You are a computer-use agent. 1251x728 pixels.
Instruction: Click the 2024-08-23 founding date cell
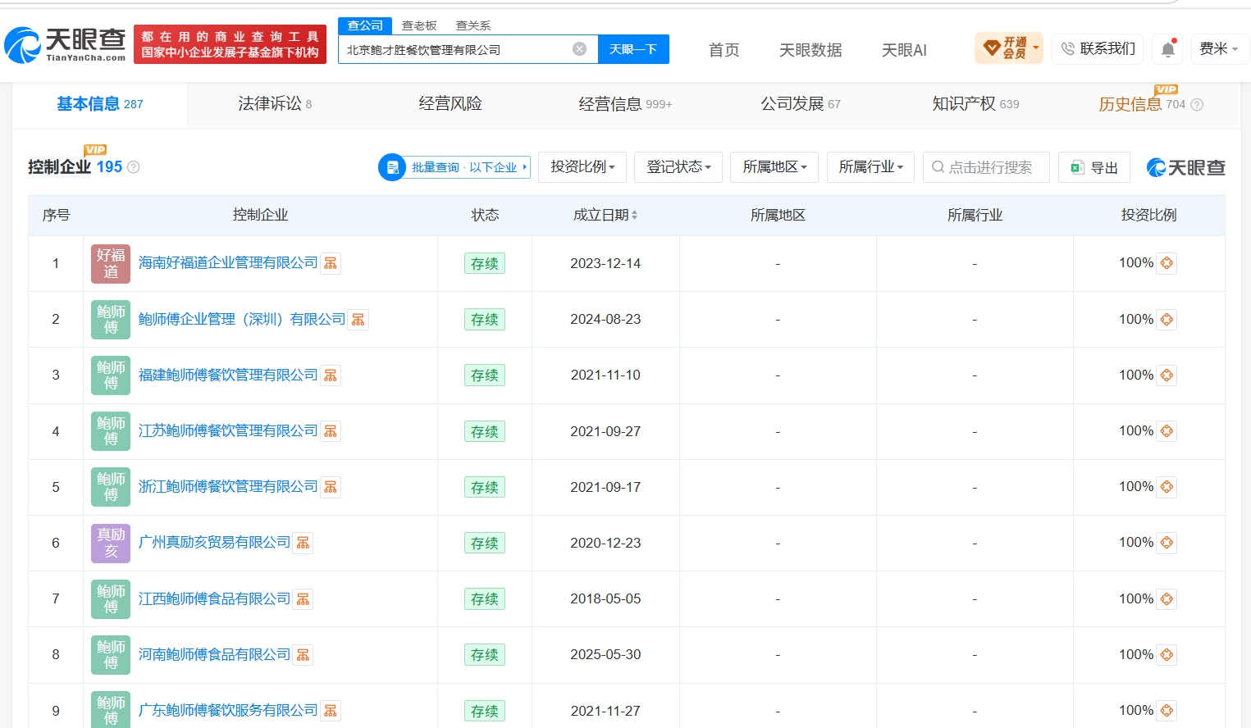coord(605,320)
